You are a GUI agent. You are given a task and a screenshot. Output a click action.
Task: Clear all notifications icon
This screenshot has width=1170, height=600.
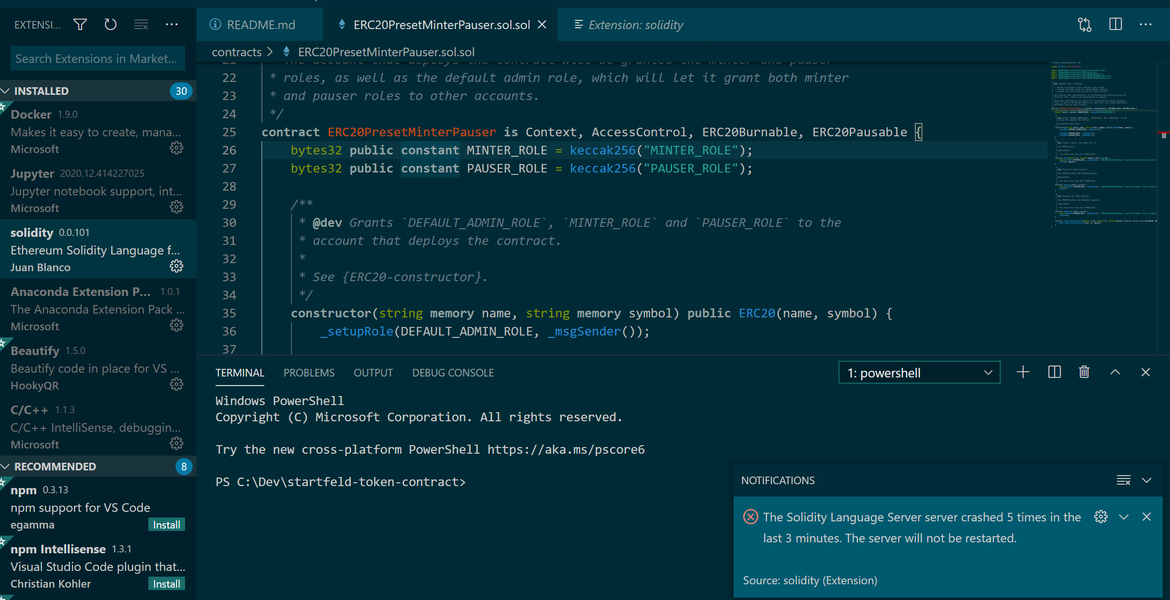[x=1123, y=480]
